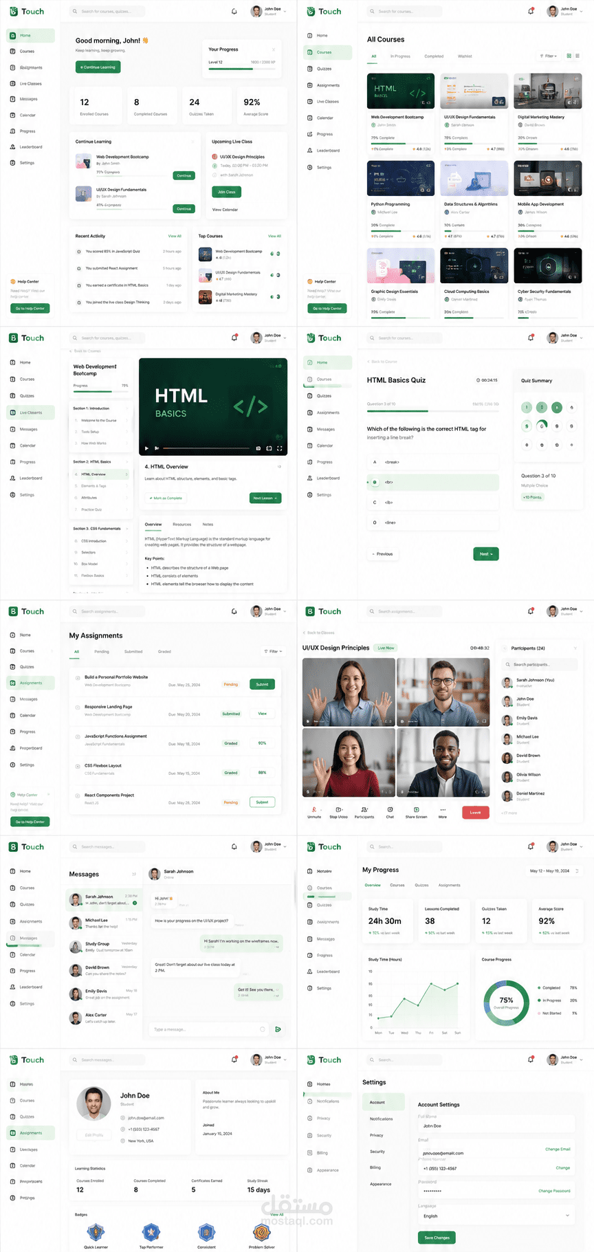This screenshot has width=594, height=1252.
Task: Click the quiz Question 3 of 10 progress bar
Action: [x=433, y=412]
